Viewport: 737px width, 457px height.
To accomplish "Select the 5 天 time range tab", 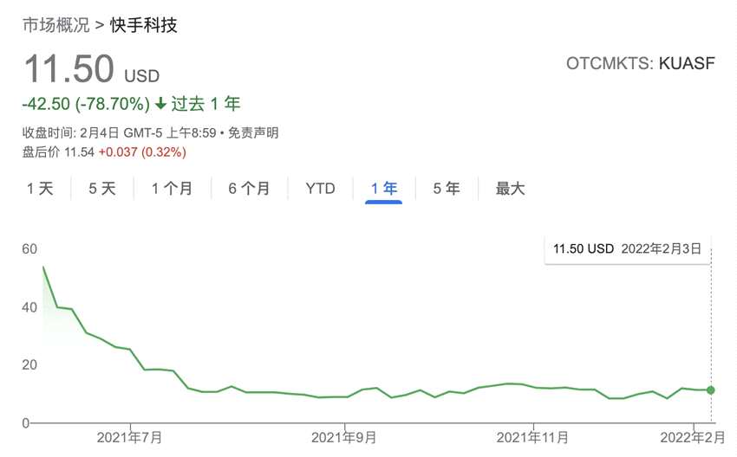I will (102, 189).
